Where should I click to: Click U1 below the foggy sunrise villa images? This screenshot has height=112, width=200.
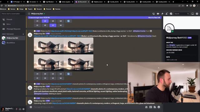(37, 74)
